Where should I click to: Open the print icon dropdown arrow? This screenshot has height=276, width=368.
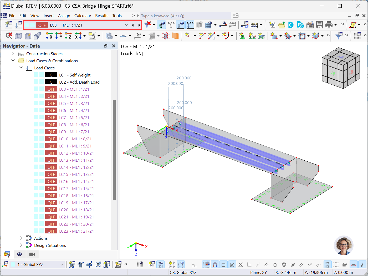pos(335,25)
